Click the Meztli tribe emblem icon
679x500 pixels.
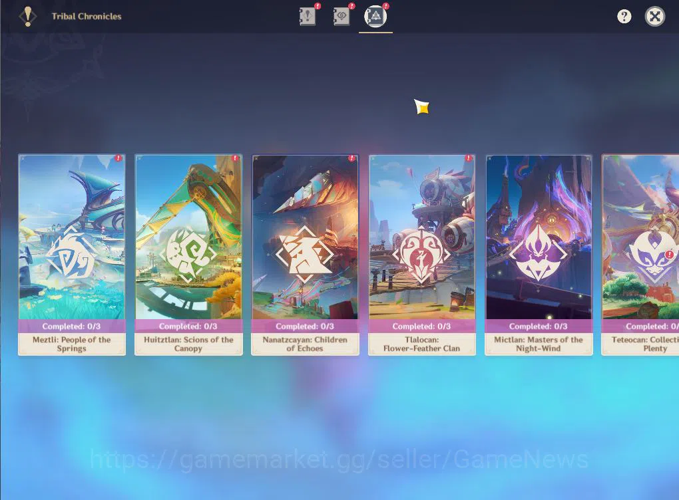[x=71, y=255]
